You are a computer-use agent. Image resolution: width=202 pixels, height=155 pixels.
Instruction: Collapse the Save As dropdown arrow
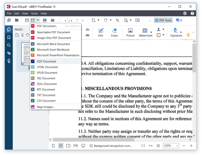click(x=38, y=20)
